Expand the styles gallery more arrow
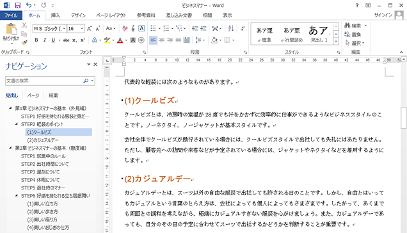 pos(336,41)
